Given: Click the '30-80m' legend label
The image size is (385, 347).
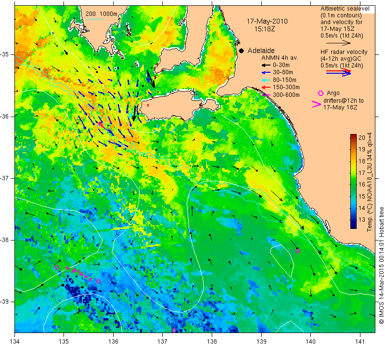Looking at the screenshot, I should (283, 73).
